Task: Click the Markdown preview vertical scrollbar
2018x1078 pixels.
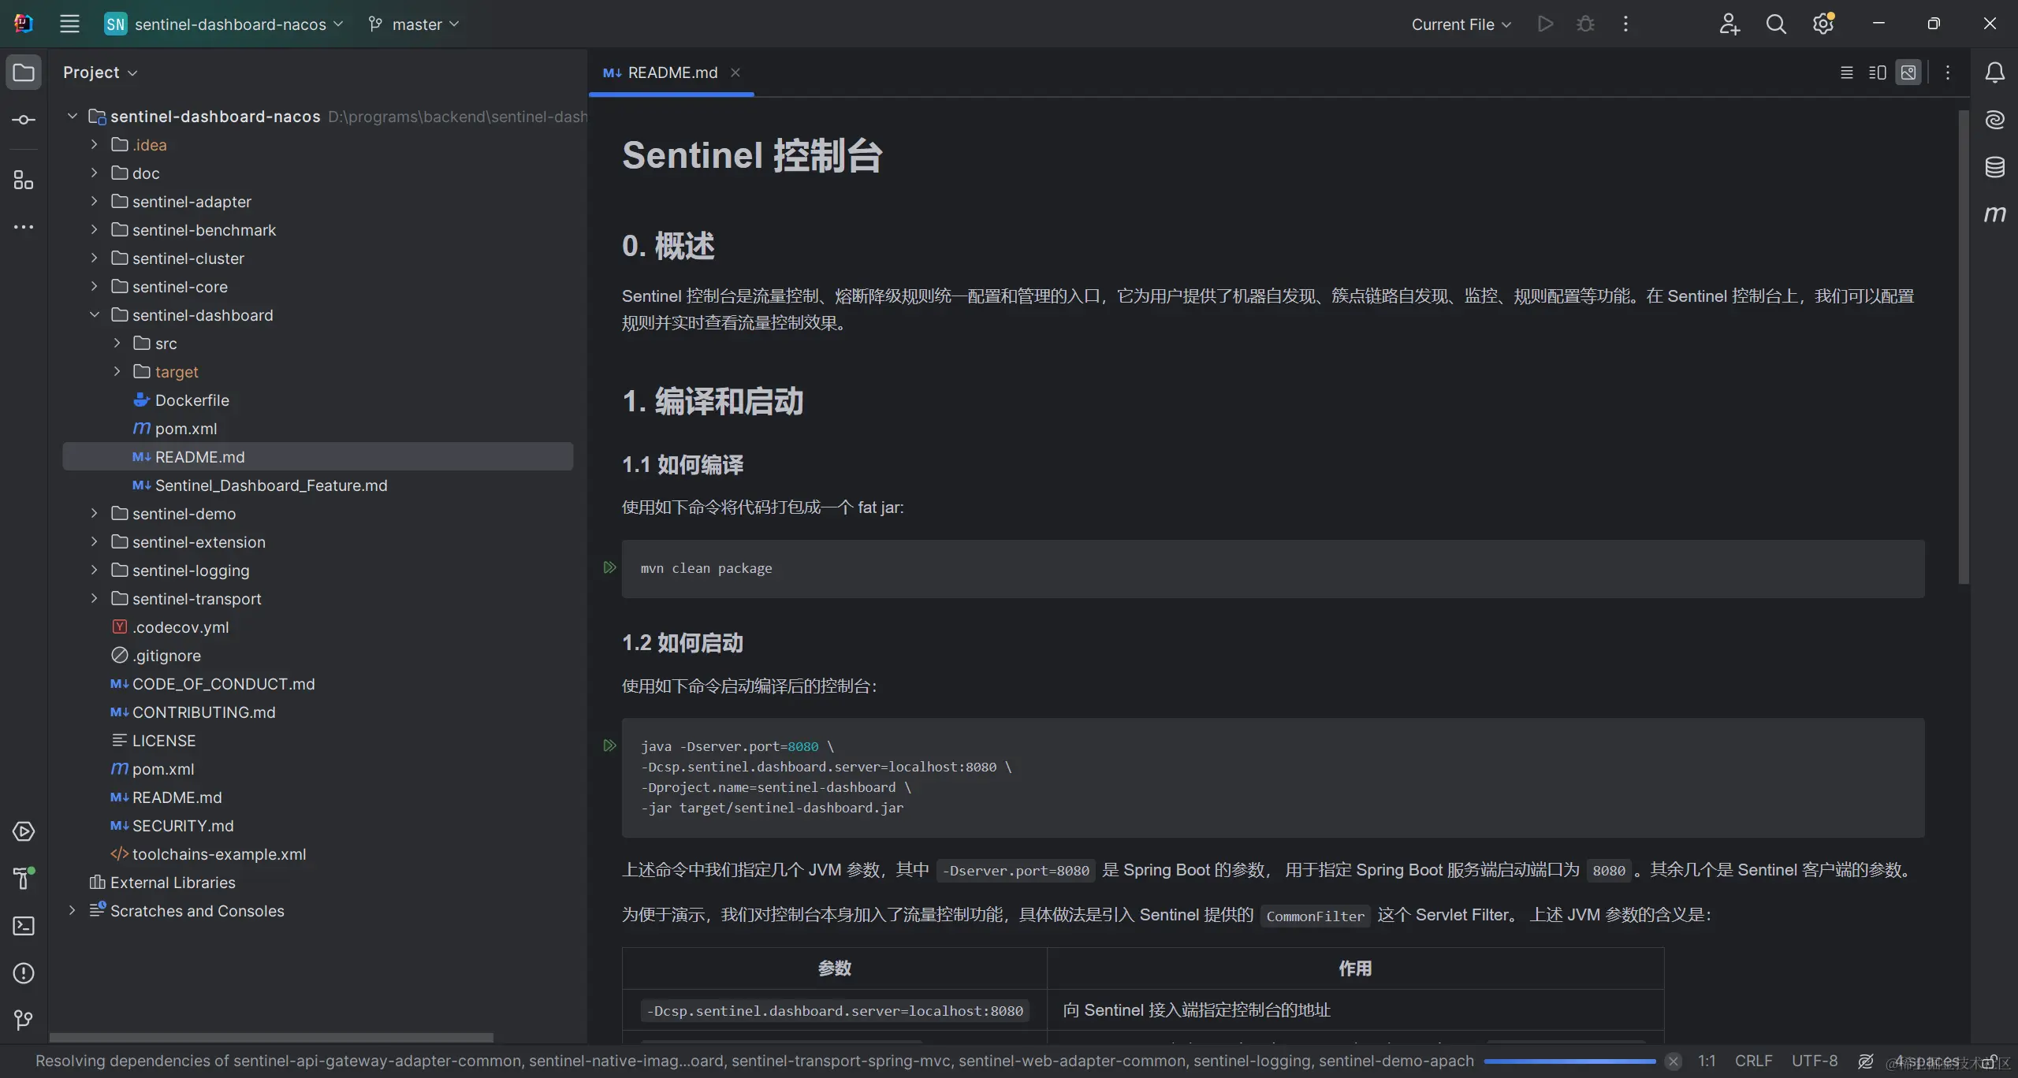Action: tap(1964, 347)
